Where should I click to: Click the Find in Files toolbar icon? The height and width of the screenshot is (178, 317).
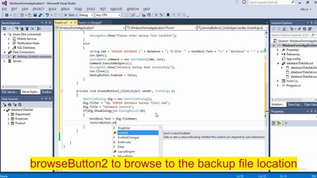[x=133, y=15]
